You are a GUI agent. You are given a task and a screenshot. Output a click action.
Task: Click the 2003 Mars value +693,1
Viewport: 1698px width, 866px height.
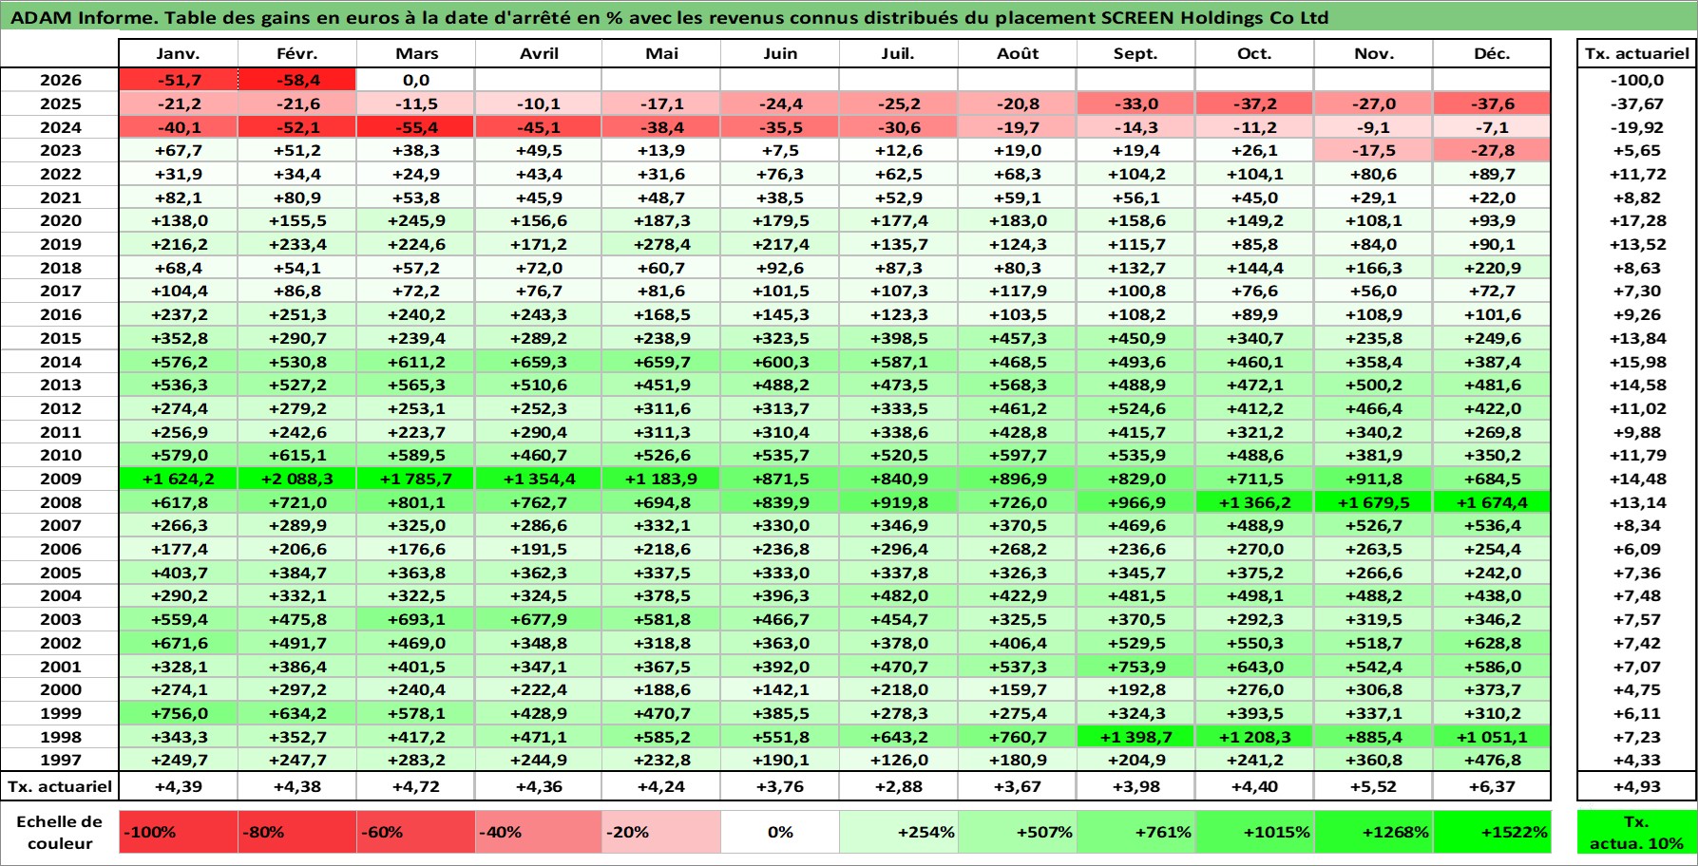416,620
